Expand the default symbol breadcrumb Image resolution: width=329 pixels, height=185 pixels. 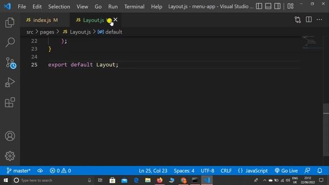109,32
